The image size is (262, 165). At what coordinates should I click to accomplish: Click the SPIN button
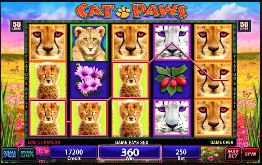coord(250,154)
